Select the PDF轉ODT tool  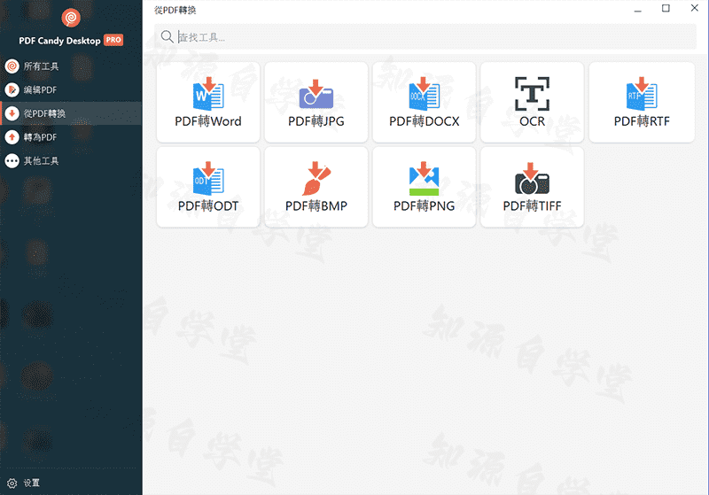[208, 187]
